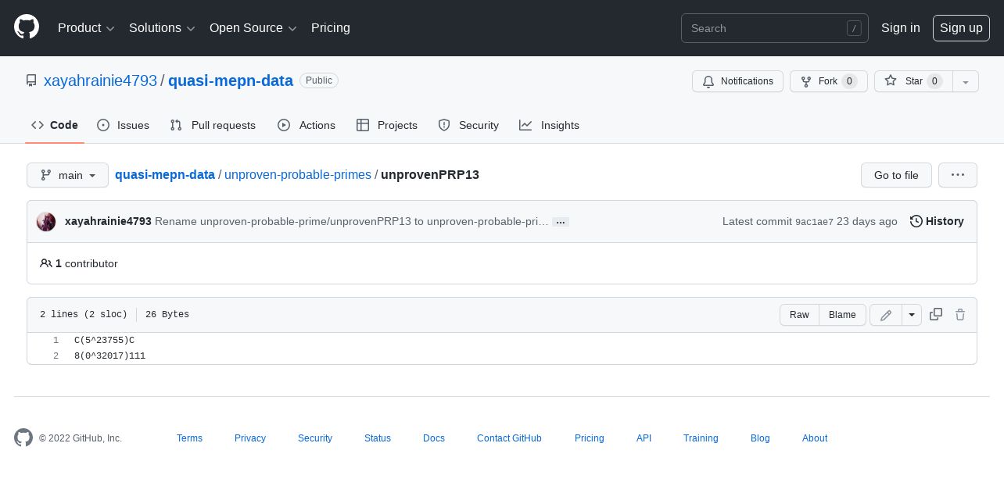The width and height of the screenshot is (1004, 486).
Task: Open commit author xayahrainie4793 link
Action: 108,221
